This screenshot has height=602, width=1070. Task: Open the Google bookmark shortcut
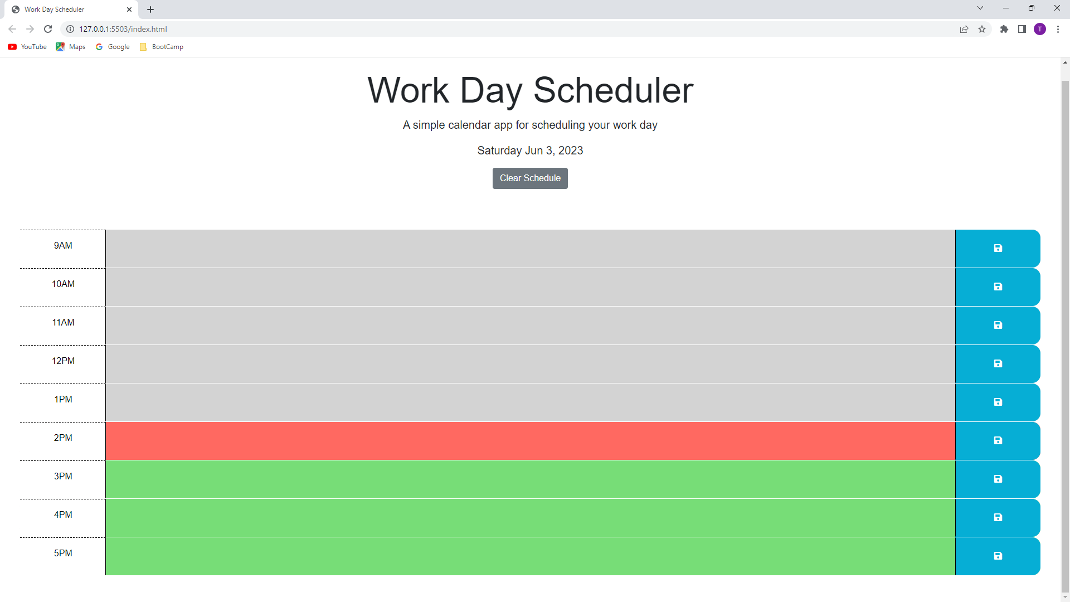[112, 47]
